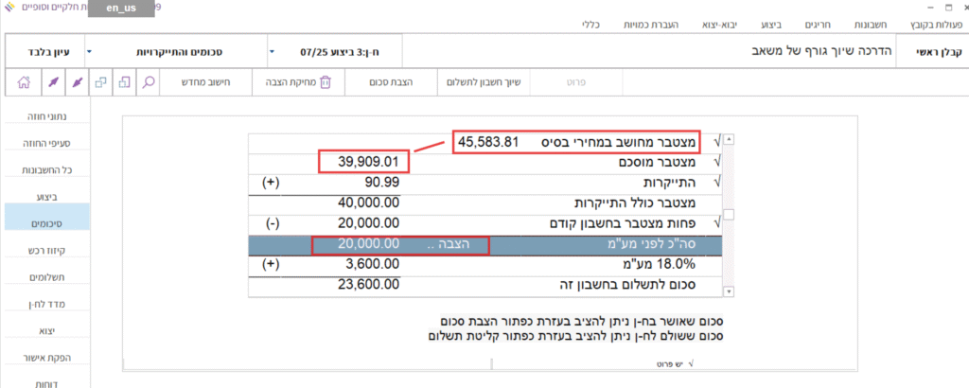
Task: Toggle the checkmark beside מצטבר מוסכם row
Action: pos(716,162)
